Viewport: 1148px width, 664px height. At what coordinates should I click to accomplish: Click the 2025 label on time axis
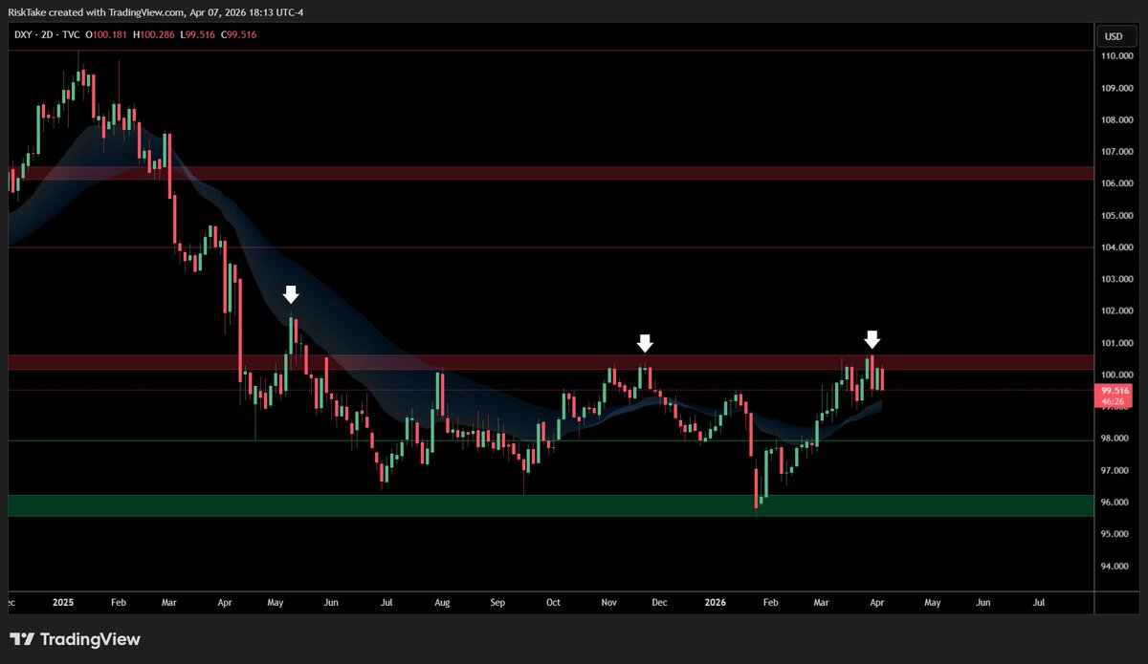coord(63,603)
